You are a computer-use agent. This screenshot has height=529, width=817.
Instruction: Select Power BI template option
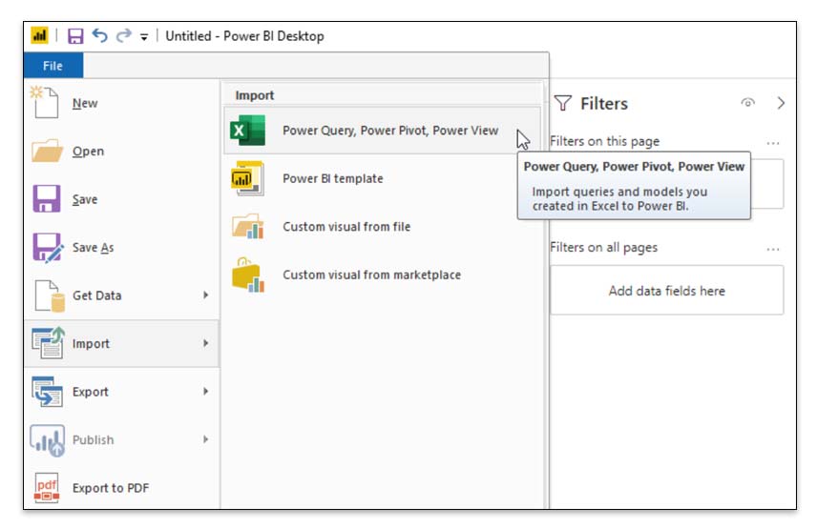pyautogui.click(x=382, y=178)
